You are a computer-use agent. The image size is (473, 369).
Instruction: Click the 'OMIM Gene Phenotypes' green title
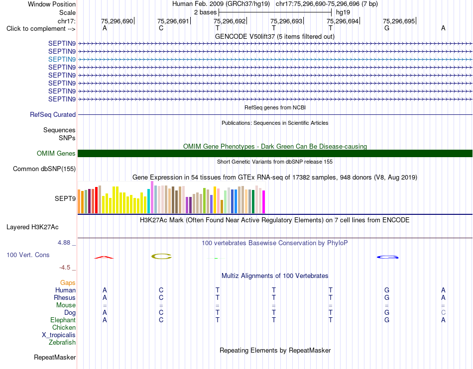pos(275,146)
